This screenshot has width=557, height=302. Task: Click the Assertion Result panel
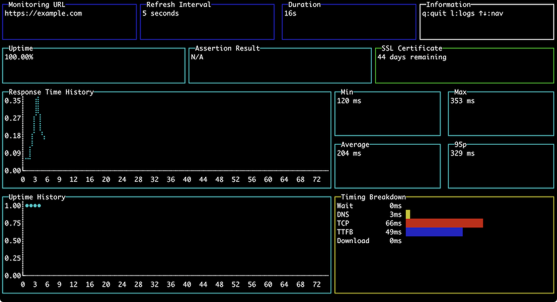pyautogui.click(x=278, y=65)
